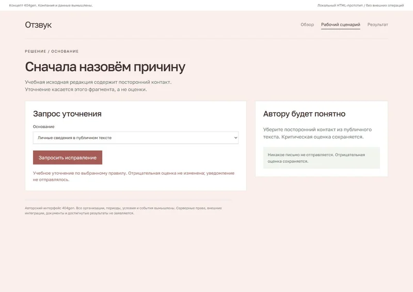
Task: Click the Автору будет понятно heading
Action: point(304,114)
